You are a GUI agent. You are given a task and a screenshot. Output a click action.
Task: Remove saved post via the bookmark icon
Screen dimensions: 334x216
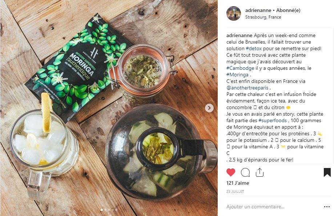[x=327, y=172]
